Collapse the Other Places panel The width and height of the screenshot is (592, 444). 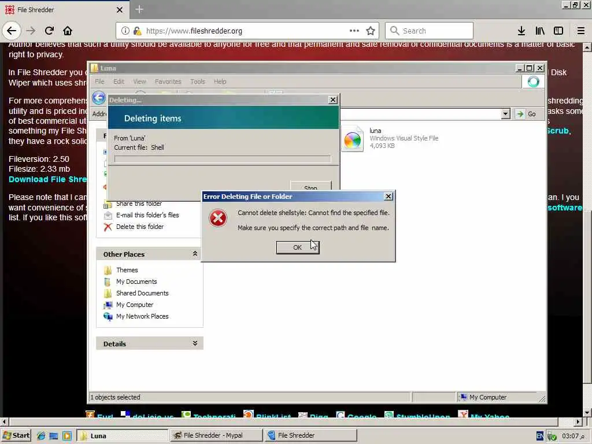tap(195, 254)
